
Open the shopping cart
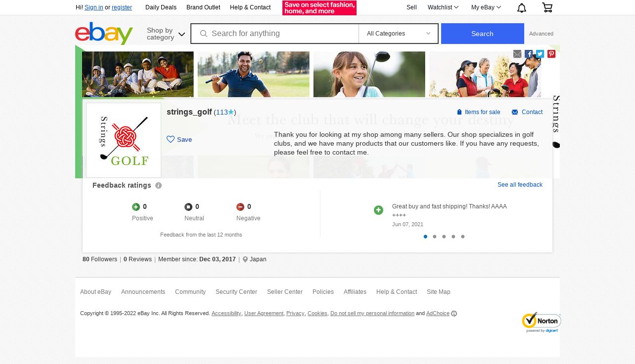(x=547, y=7)
